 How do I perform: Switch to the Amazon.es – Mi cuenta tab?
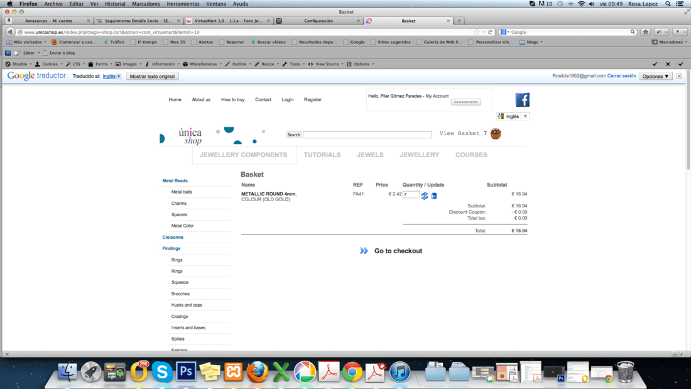pos(48,21)
